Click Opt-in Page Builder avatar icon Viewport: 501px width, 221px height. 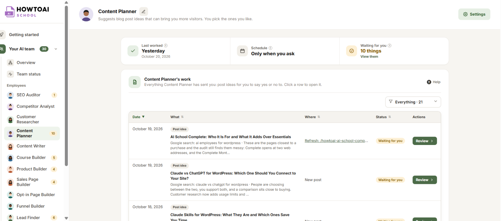tap(11, 195)
